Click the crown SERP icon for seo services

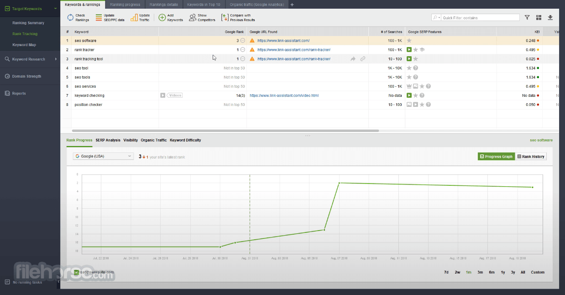tap(409, 86)
